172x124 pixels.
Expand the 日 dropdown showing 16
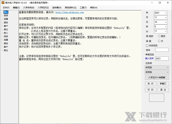pos(165,22)
